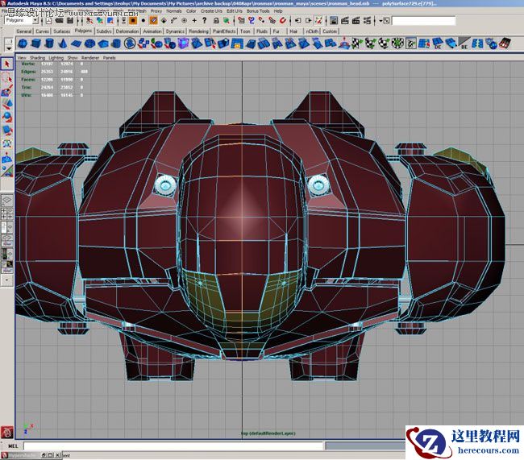Select the Rendering shelf tab
The image size is (524, 460).
(x=198, y=31)
